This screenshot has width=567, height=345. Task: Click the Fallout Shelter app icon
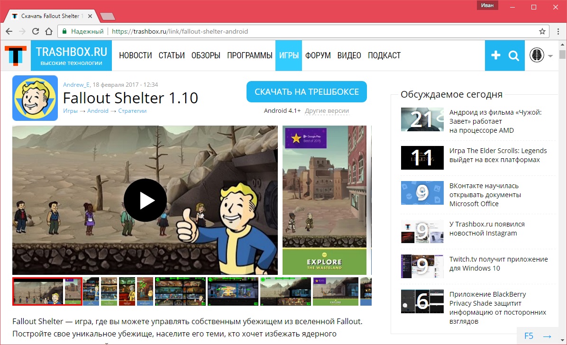[x=35, y=98]
